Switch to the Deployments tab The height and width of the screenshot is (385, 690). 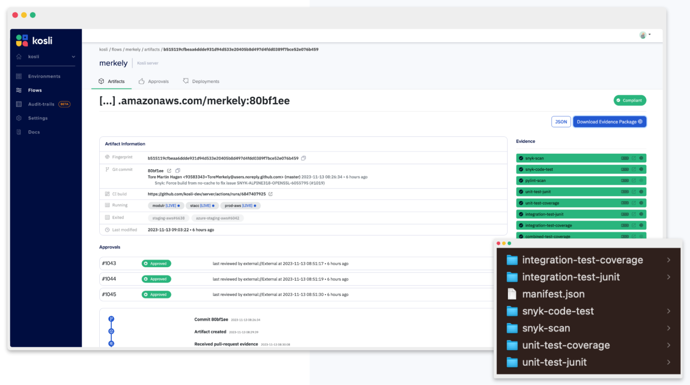tap(205, 81)
